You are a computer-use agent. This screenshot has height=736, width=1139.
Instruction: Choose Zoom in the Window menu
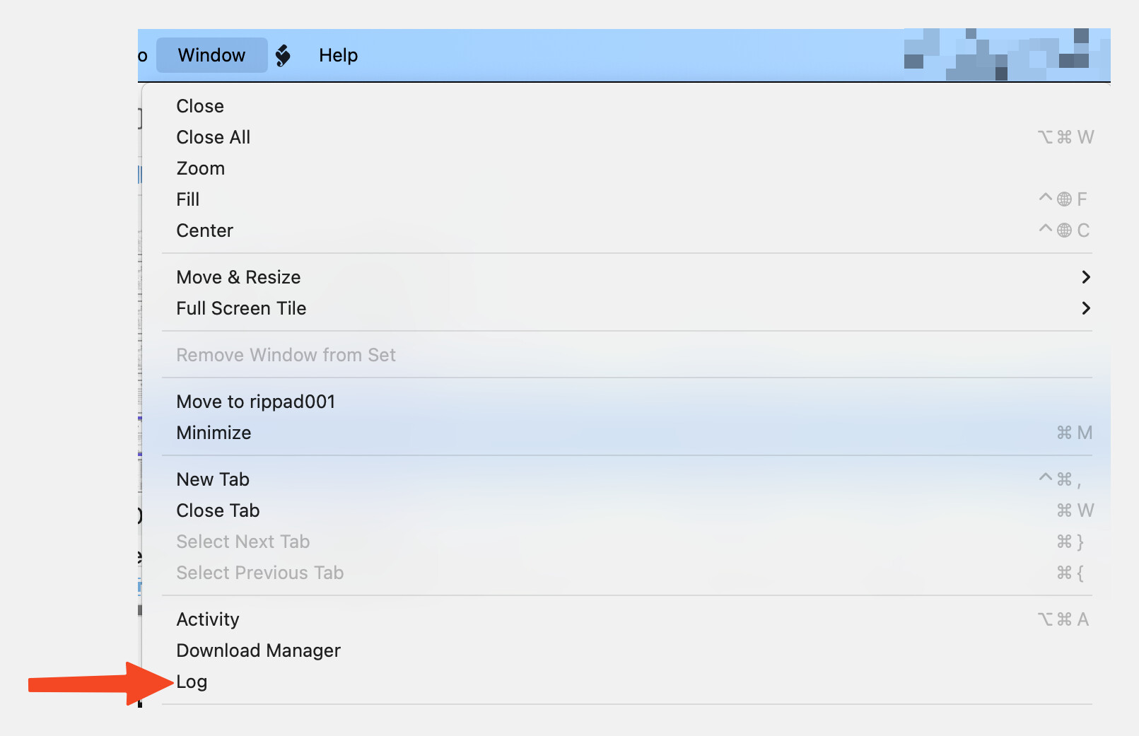tap(201, 168)
